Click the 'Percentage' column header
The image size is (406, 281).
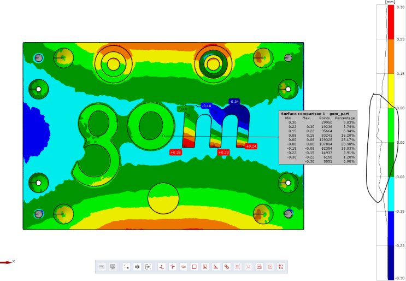click(345, 118)
